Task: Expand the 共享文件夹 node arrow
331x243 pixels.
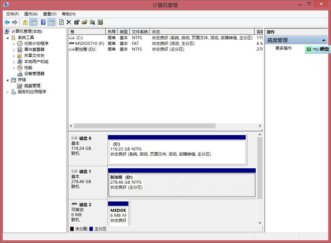Action: tap(14, 56)
